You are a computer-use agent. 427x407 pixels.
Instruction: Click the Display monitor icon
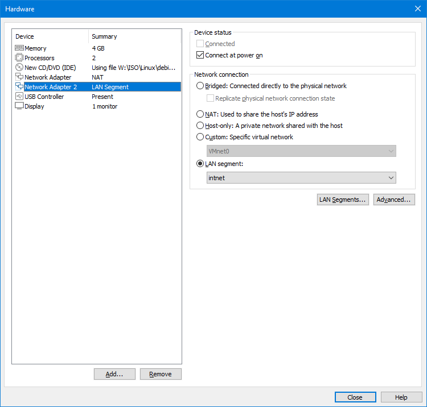(19, 106)
